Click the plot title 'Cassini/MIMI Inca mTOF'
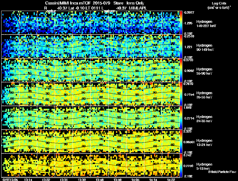 pyautogui.click(x=68, y=3)
